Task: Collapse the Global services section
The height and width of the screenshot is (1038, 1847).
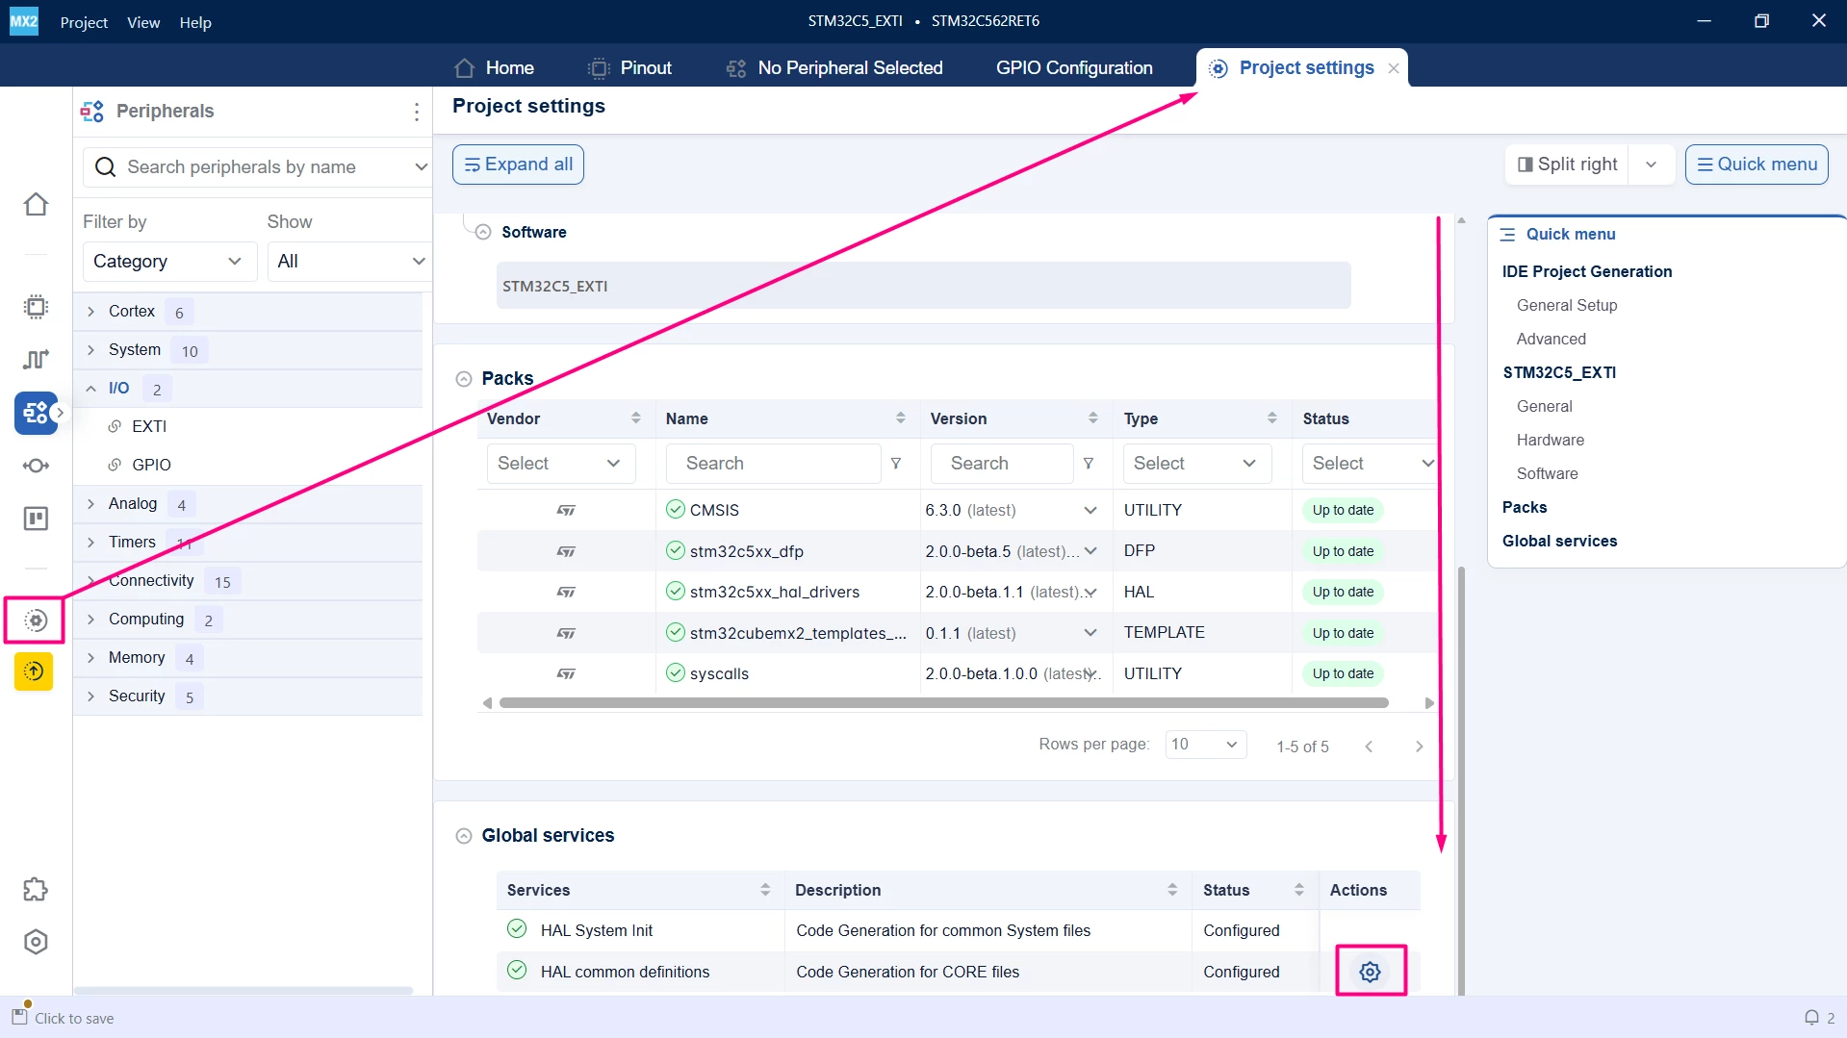Action: [464, 836]
